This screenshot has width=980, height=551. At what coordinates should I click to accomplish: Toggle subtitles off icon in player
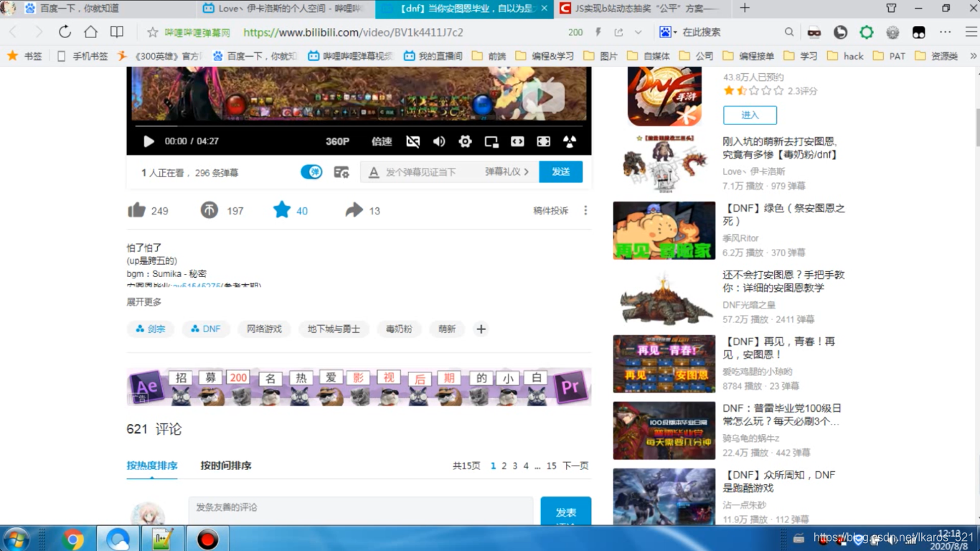(413, 141)
